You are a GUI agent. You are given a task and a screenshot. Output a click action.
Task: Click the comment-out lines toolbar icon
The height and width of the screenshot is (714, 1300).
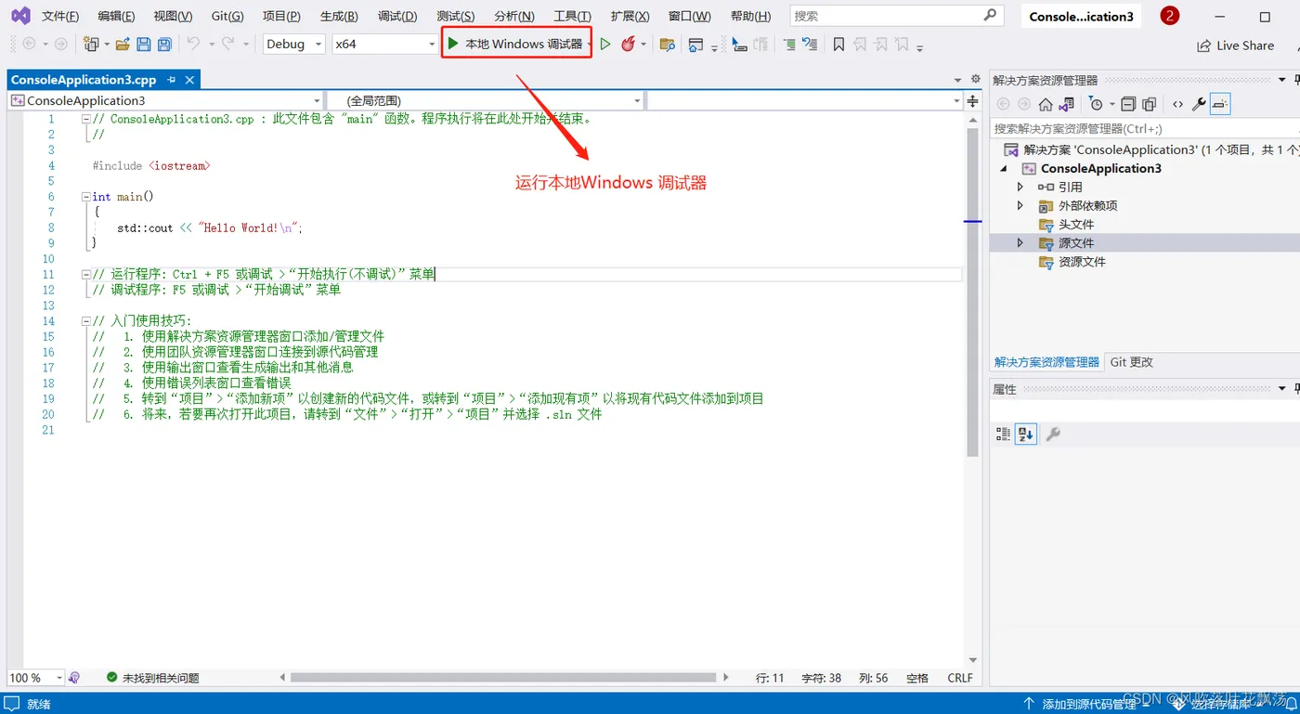pos(788,44)
